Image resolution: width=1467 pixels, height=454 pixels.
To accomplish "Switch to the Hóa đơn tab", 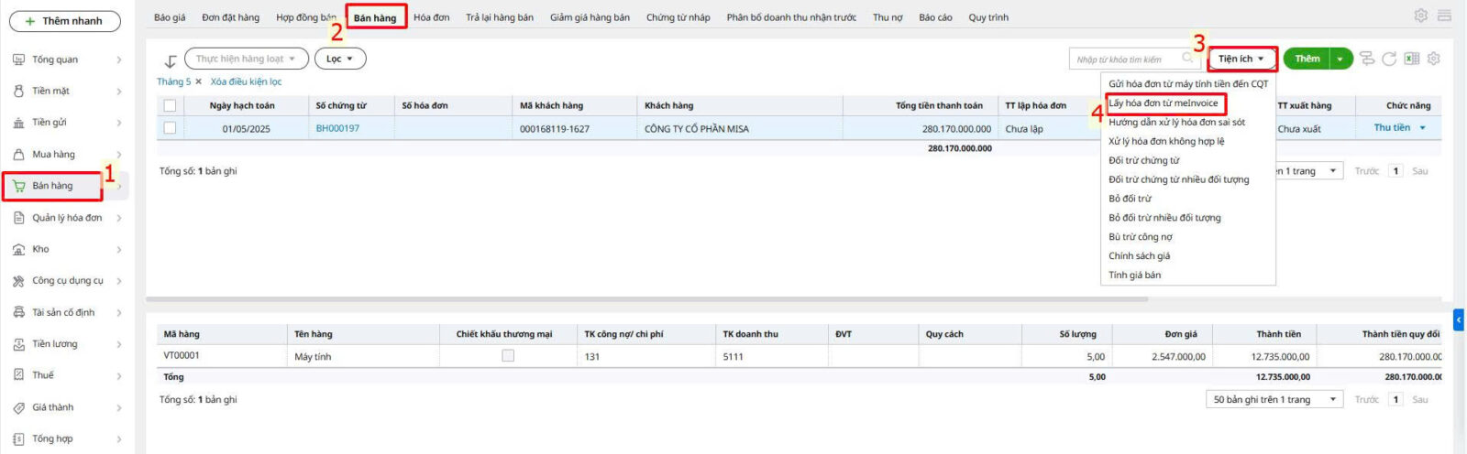I will point(431,17).
